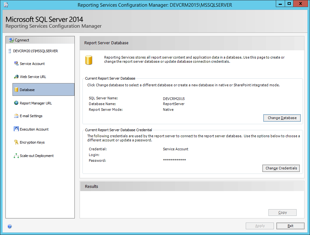Click the Web Service URL icon

16,77
